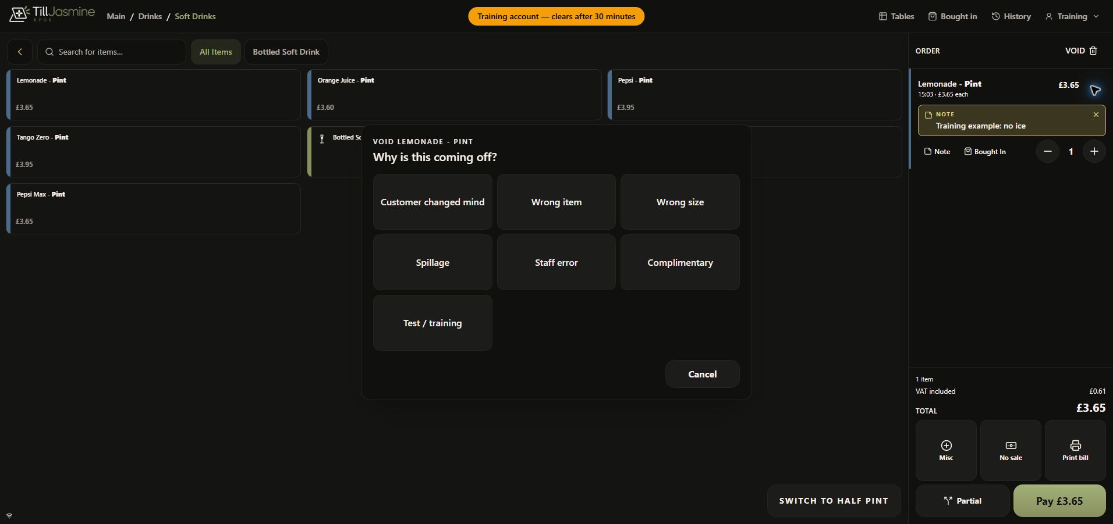Dismiss the "no ice" note
The width and height of the screenshot is (1113, 524).
(1096, 115)
